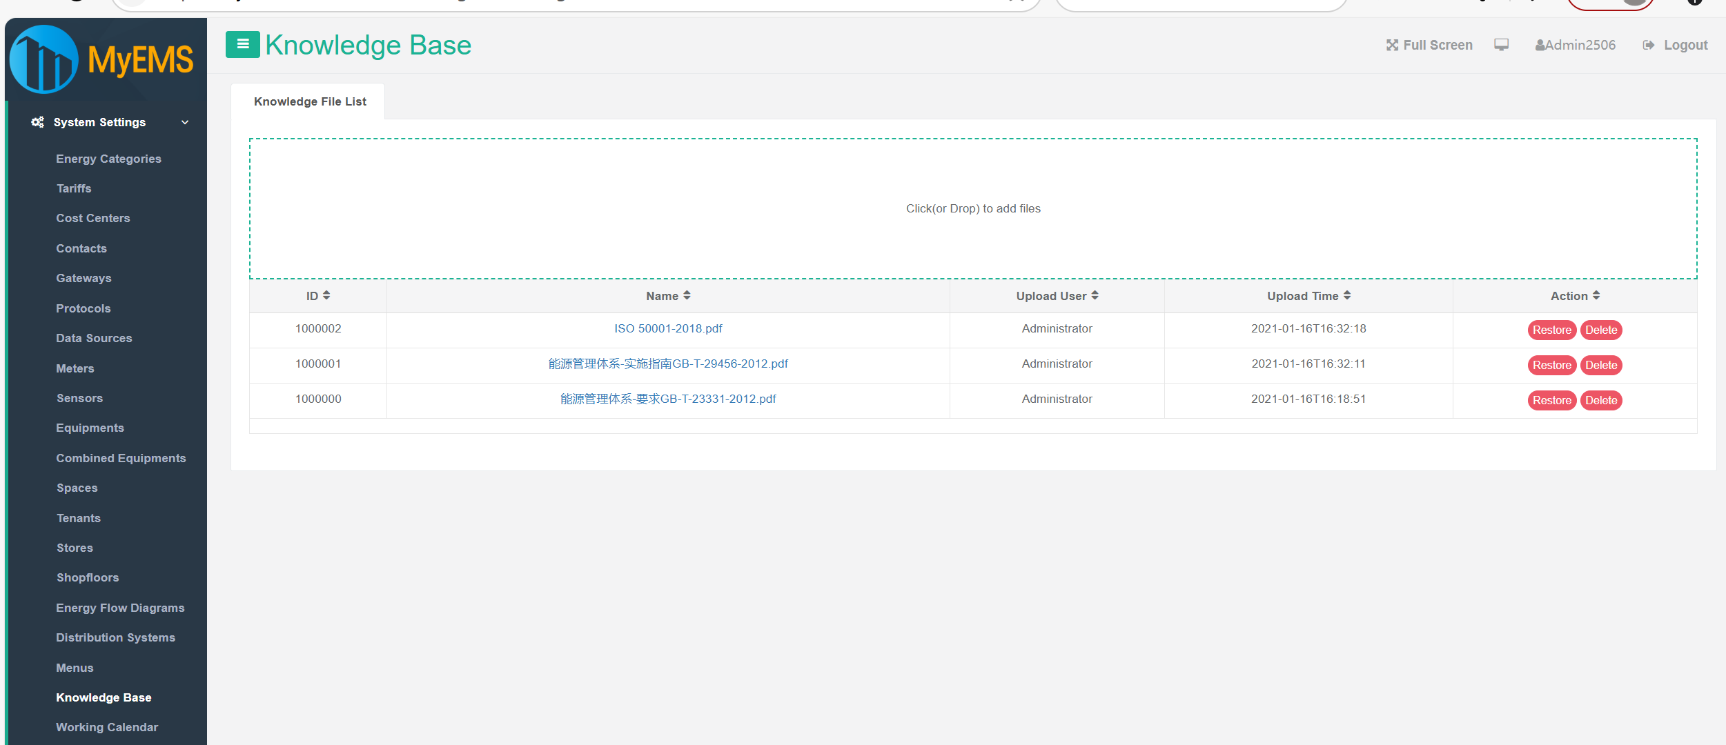Open the Working Calendar menu item
This screenshot has height=745, width=1726.
(107, 727)
